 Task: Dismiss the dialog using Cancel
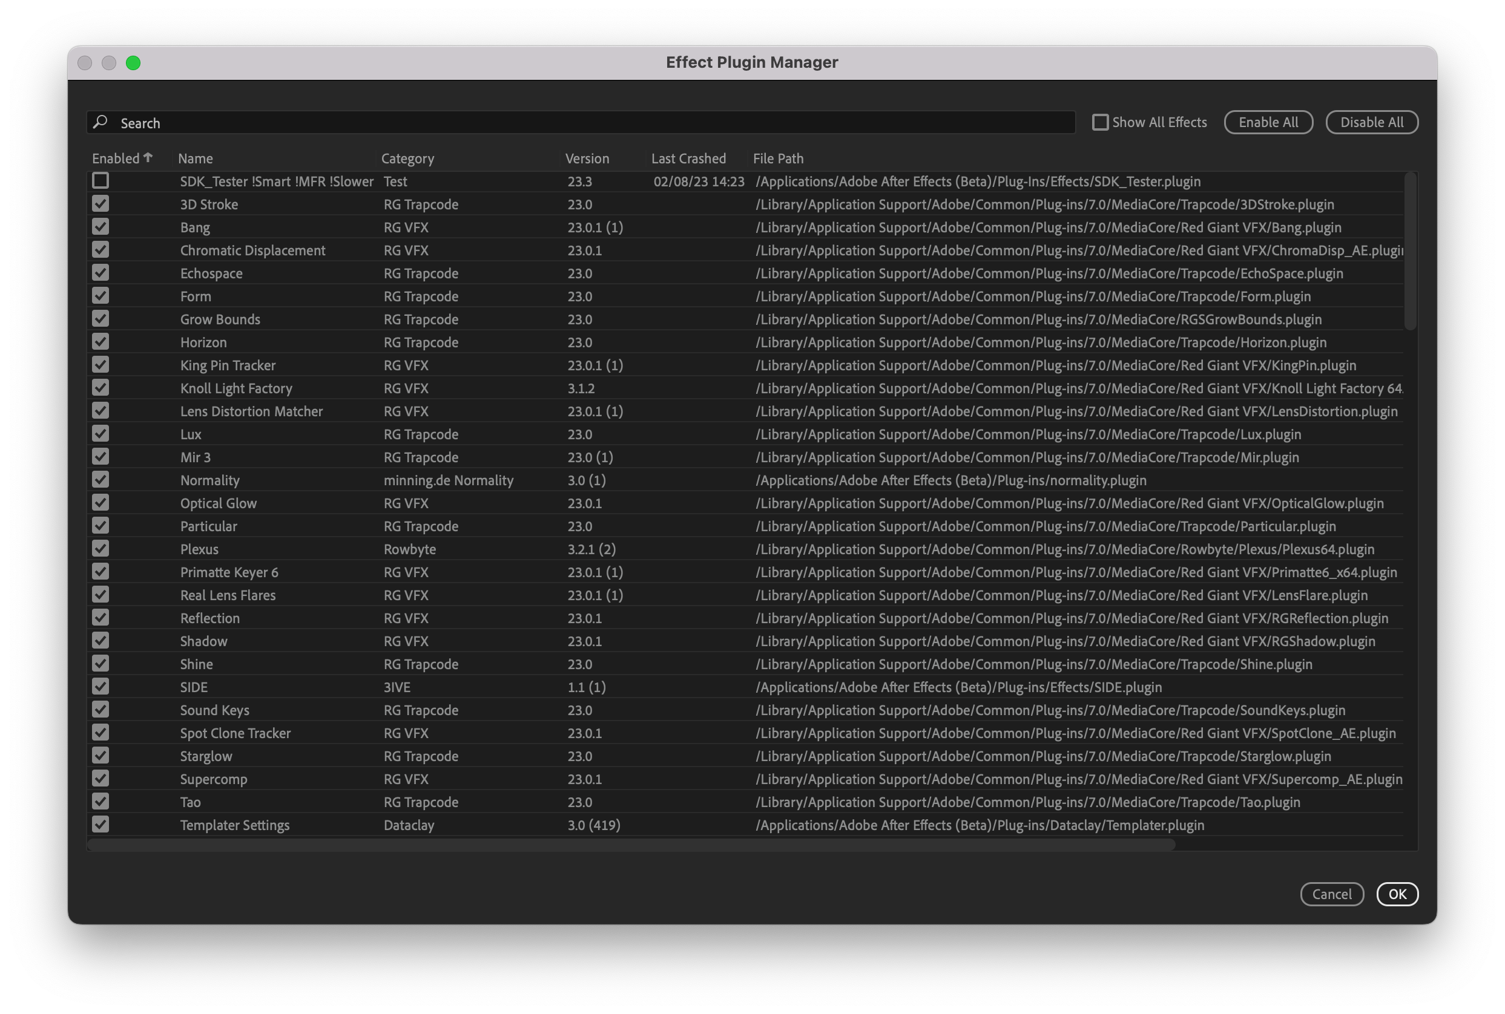pos(1332,894)
